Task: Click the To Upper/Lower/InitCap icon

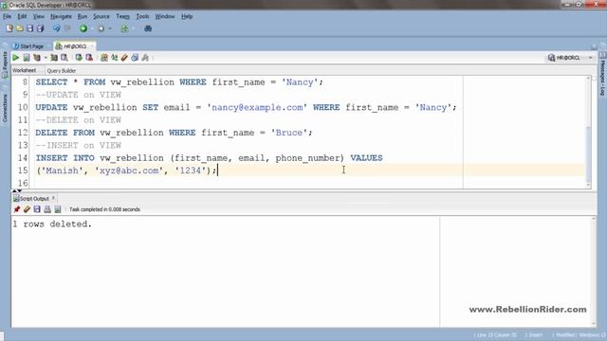Action: pyautogui.click(x=115, y=58)
